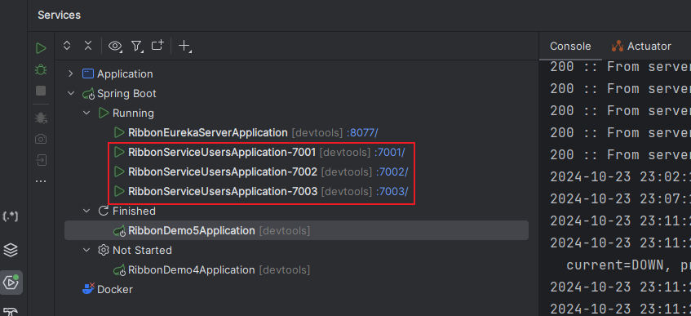Open the :7003/ port link

coord(392,192)
